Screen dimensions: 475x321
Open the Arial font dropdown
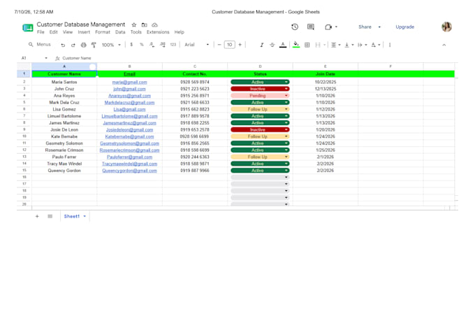point(197,45)
